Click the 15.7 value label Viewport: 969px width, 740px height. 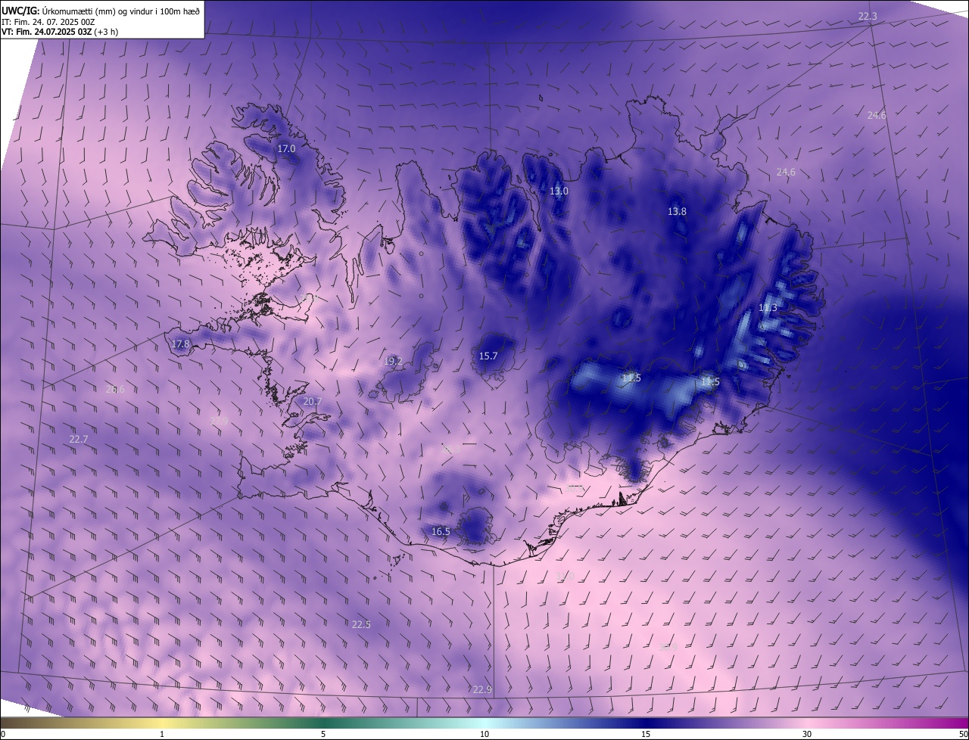pos(488,356)
